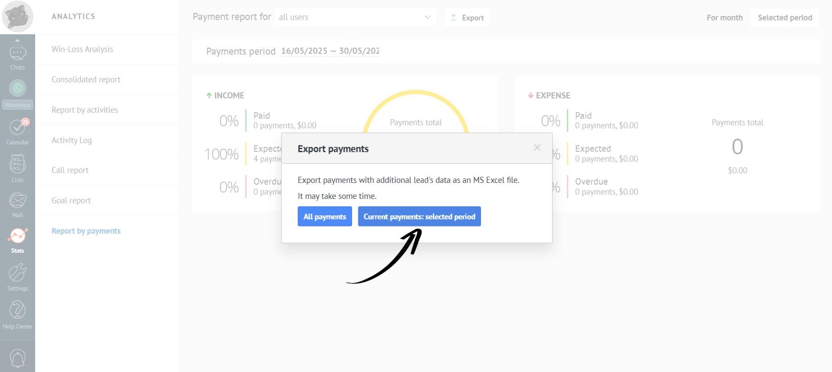Screen dimensions: 832x372
Task: Export Current payments: selected period
Action: (419, 217)
